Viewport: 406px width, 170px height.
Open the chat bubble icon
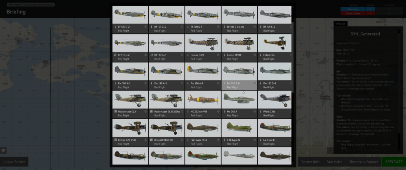pos(3,151)
